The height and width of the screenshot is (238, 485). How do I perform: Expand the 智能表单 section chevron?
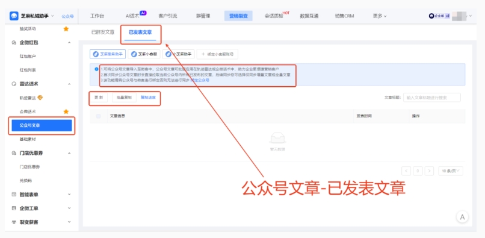click(69, 195)
